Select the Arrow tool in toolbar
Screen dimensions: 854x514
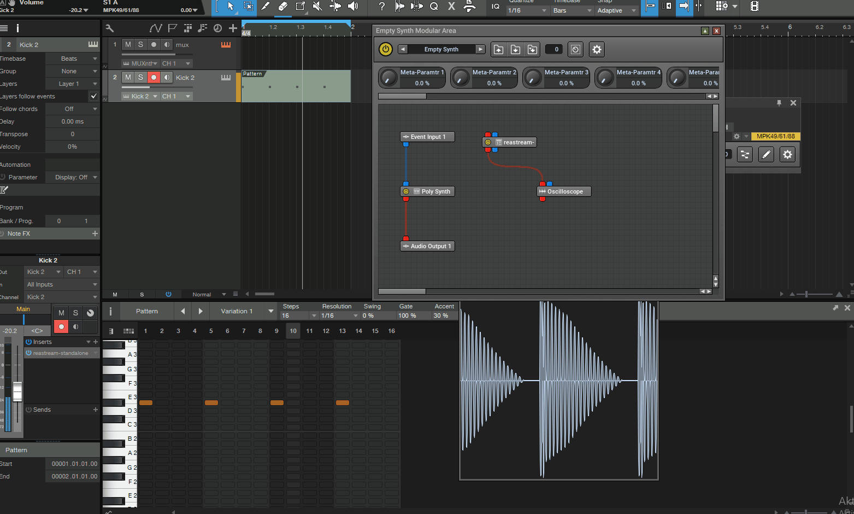pos(231,6)
